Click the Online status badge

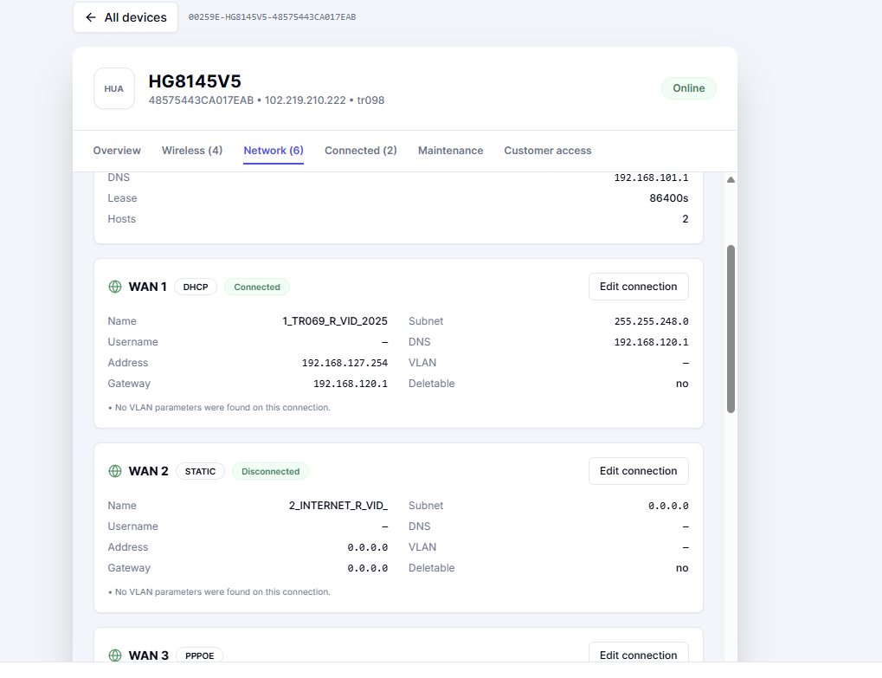pyautogui.click(x=688, y=88)
